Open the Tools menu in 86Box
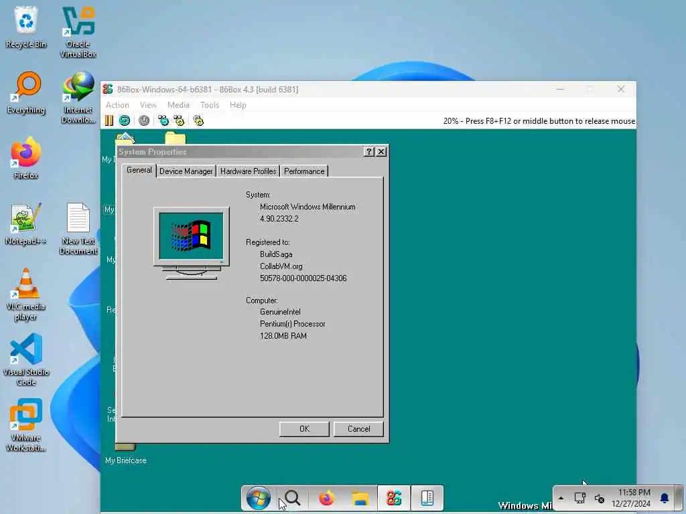The width and height of the screenshot is (686, 514). (210, 105)
